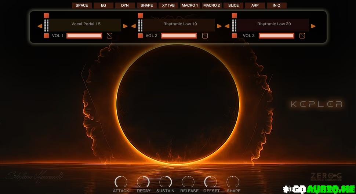
Task: Click the Attack knob
Action: pos(121,182)
